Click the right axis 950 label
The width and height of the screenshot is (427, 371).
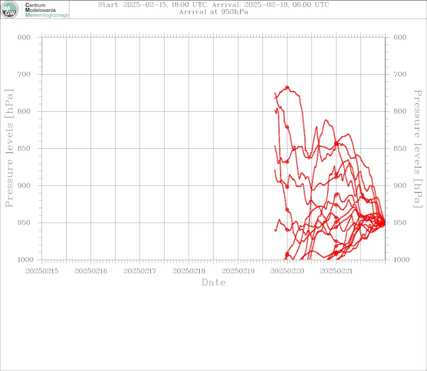[400, 223]
